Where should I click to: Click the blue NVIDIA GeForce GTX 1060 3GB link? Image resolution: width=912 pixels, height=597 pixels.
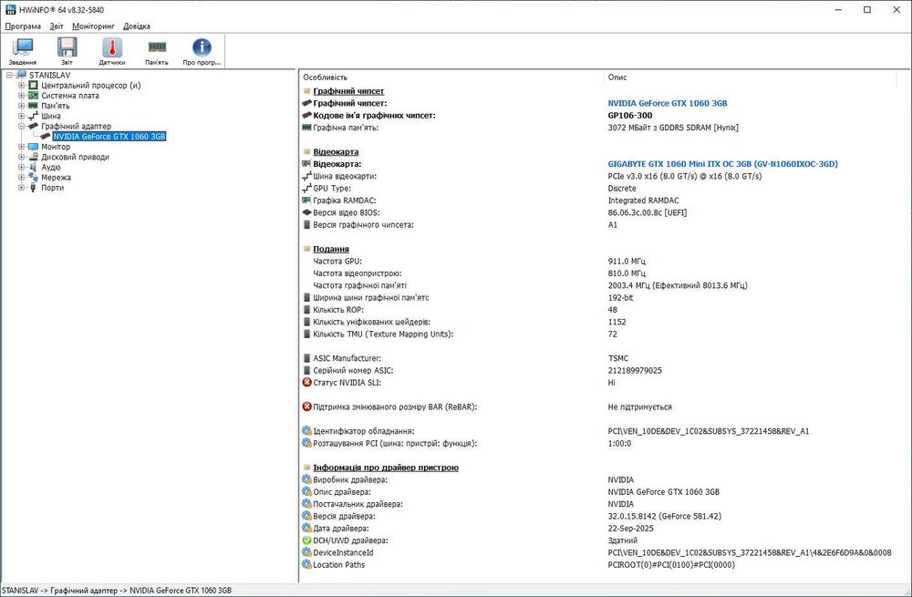click(668, 104)
